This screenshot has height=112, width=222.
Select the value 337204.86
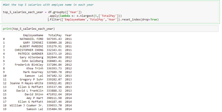[x=54, y=65]
